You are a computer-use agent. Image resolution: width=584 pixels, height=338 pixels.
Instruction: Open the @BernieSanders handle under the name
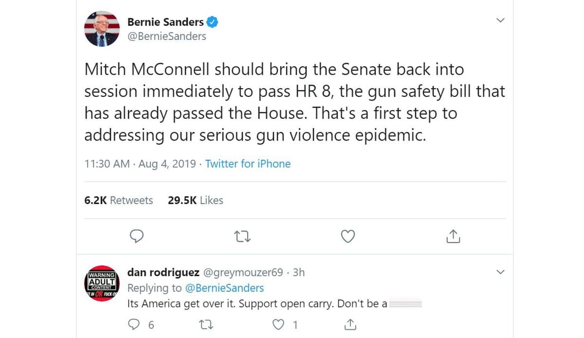(167, 37)
